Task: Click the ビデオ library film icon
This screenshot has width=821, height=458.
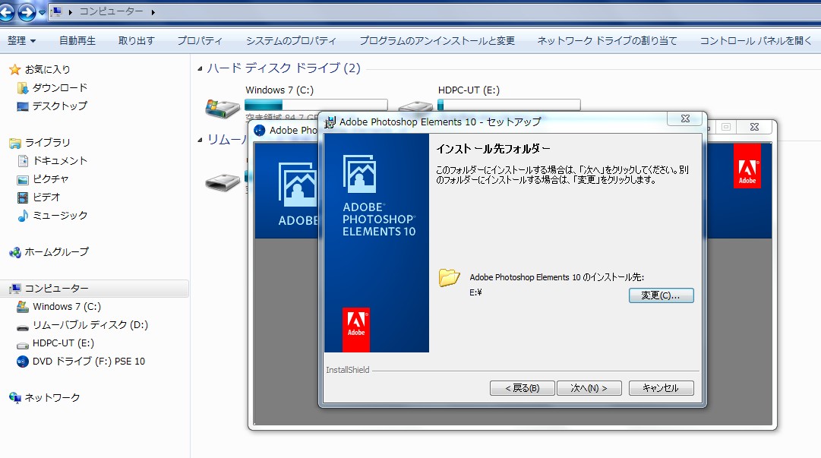Action: 23,197
